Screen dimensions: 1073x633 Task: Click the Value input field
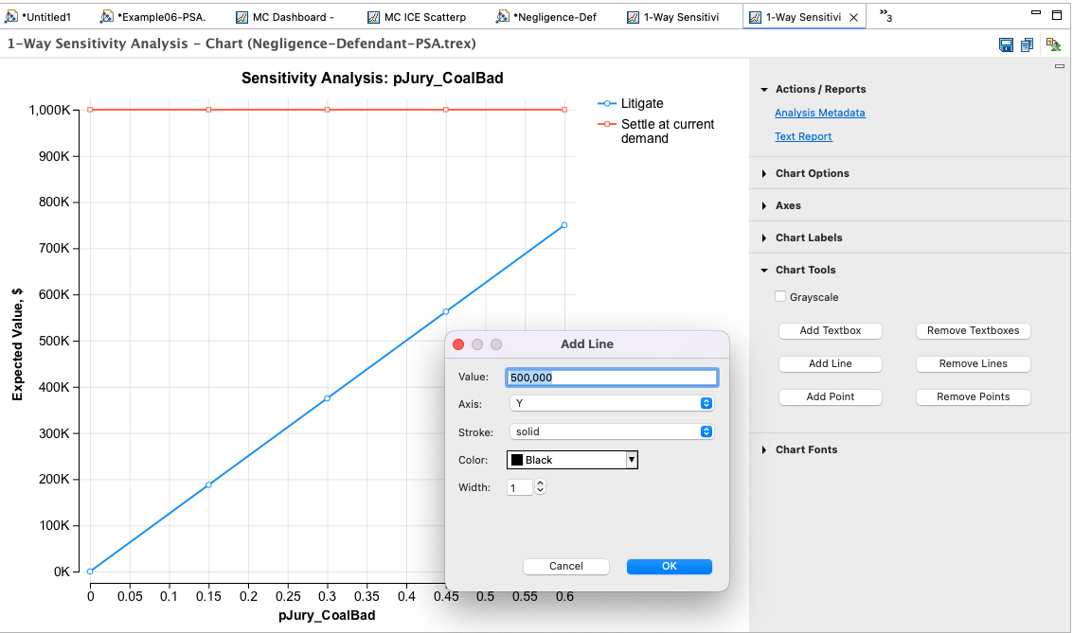(611, 377)
